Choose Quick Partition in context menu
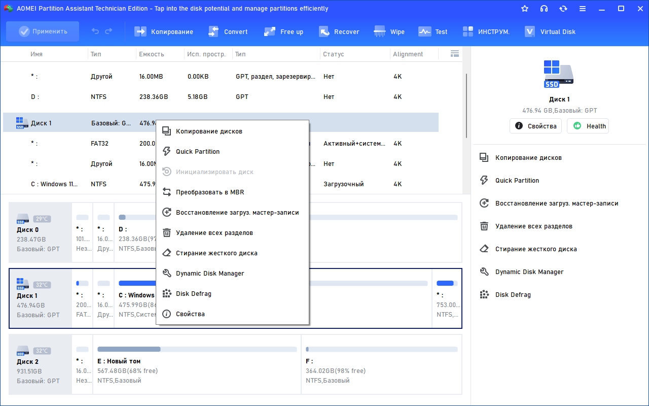Image resolution: width=649 pixels, height=406 pixels. click(198, 152)
